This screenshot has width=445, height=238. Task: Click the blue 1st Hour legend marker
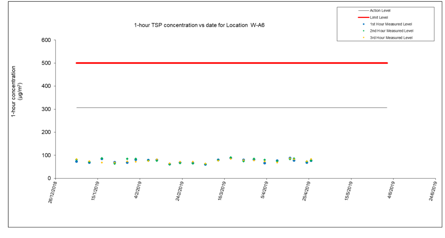363,24
